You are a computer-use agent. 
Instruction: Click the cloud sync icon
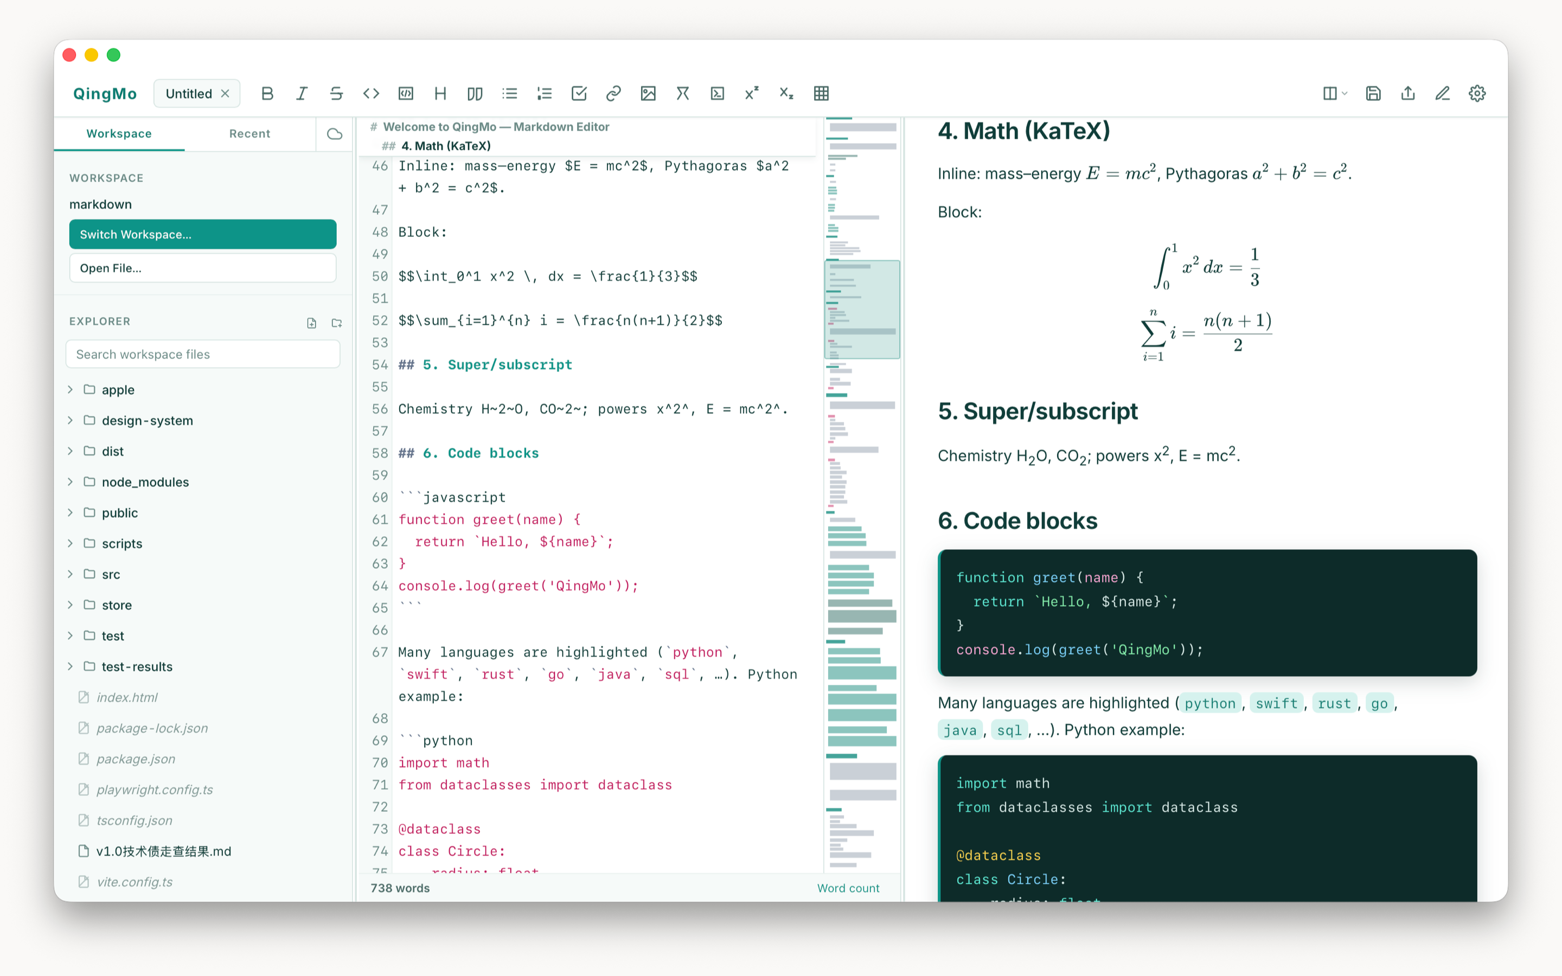(x=334, y=133)
